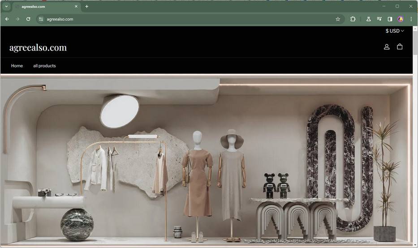Go back to the previous page
Viewport: 418px width, 248px height.
point(7,19)
